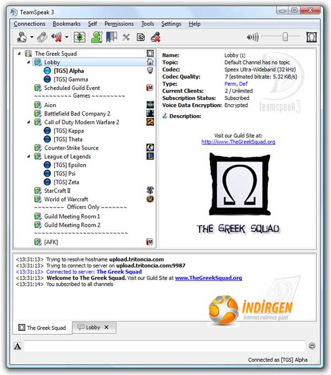Select user [TGS] Gamma
The image size is (331, 375).
pyautogui.click(x=71, y=79)
